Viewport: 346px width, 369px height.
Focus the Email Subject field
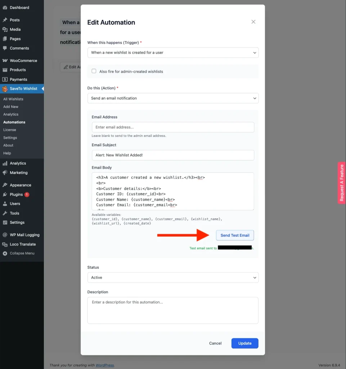[x=173, y=155]
